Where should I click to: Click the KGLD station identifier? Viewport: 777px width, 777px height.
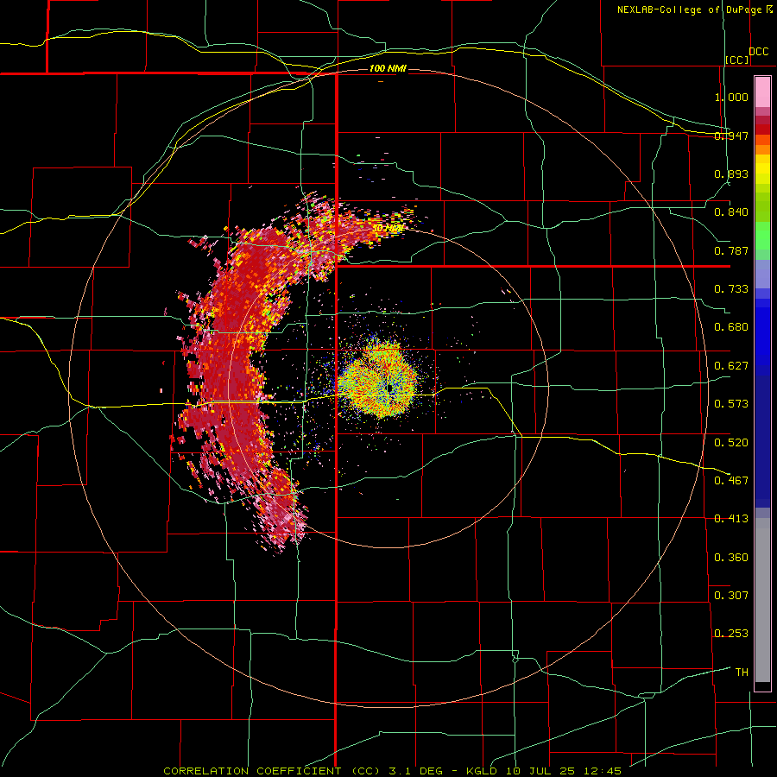483,771
